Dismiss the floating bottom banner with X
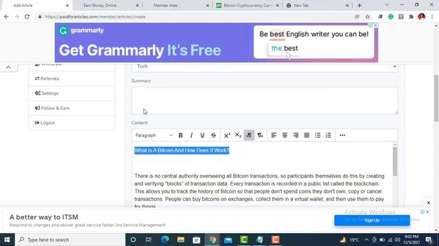The image size is (439, 246). click(428, 203)
